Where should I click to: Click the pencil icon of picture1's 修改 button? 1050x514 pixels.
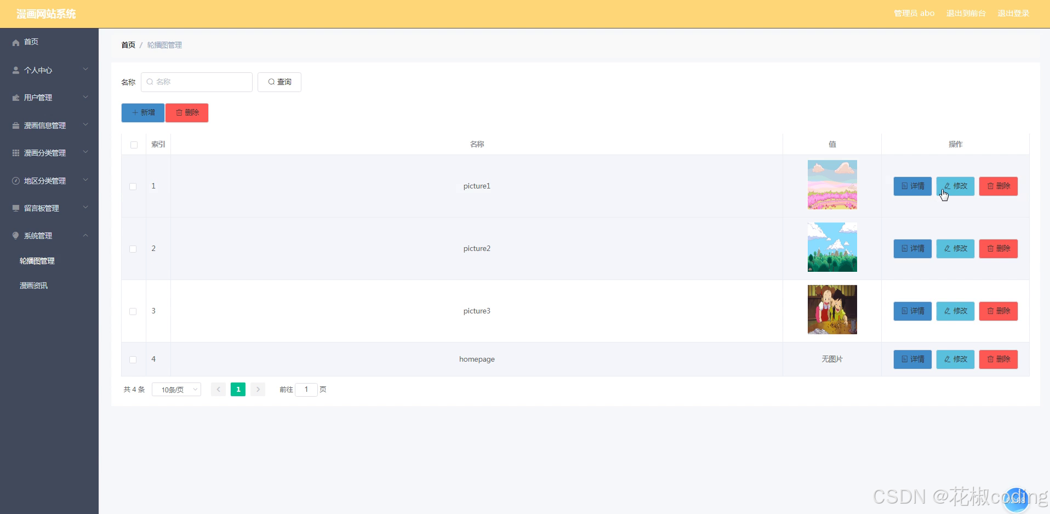pos(947,186)
